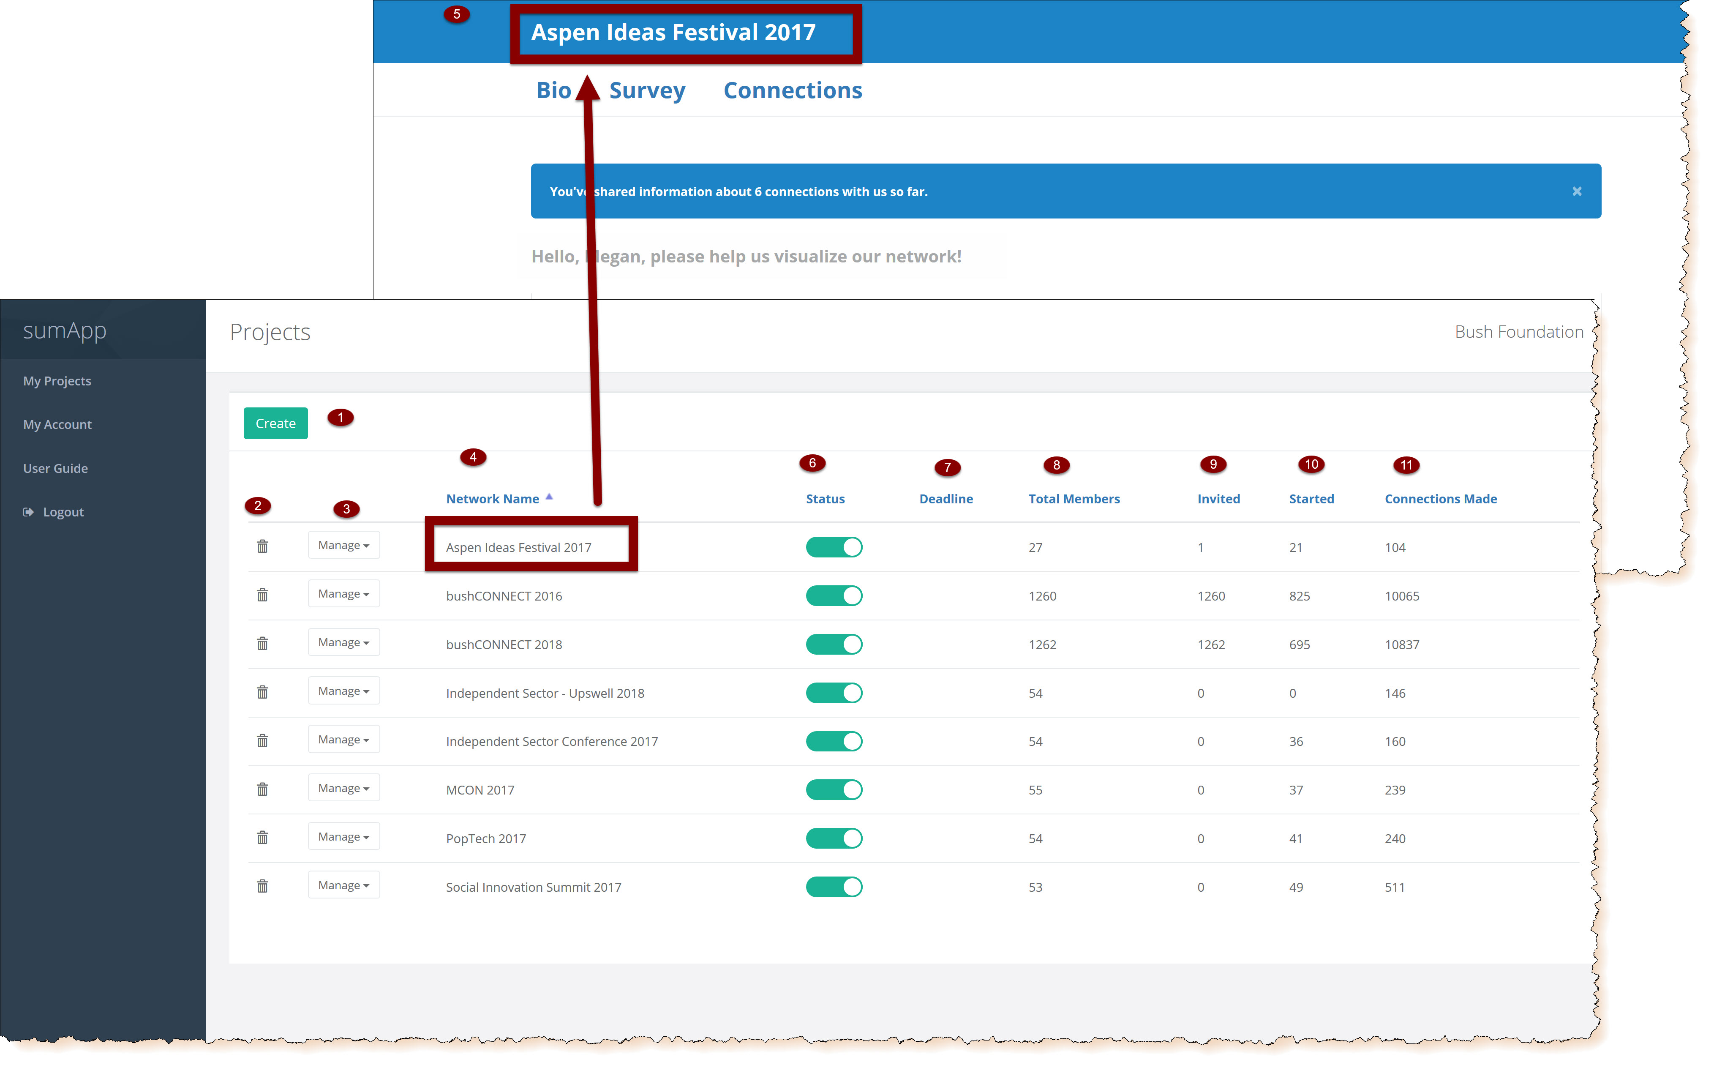1714x1076 pixels.
Task: Delete Independent Sector - Upswell 2018 project
Action: pos(262,692)
